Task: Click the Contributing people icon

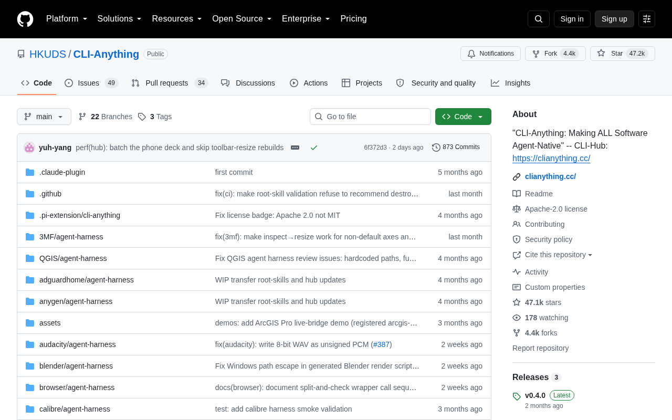Action: pyautogui.click(x=517, y=224)
